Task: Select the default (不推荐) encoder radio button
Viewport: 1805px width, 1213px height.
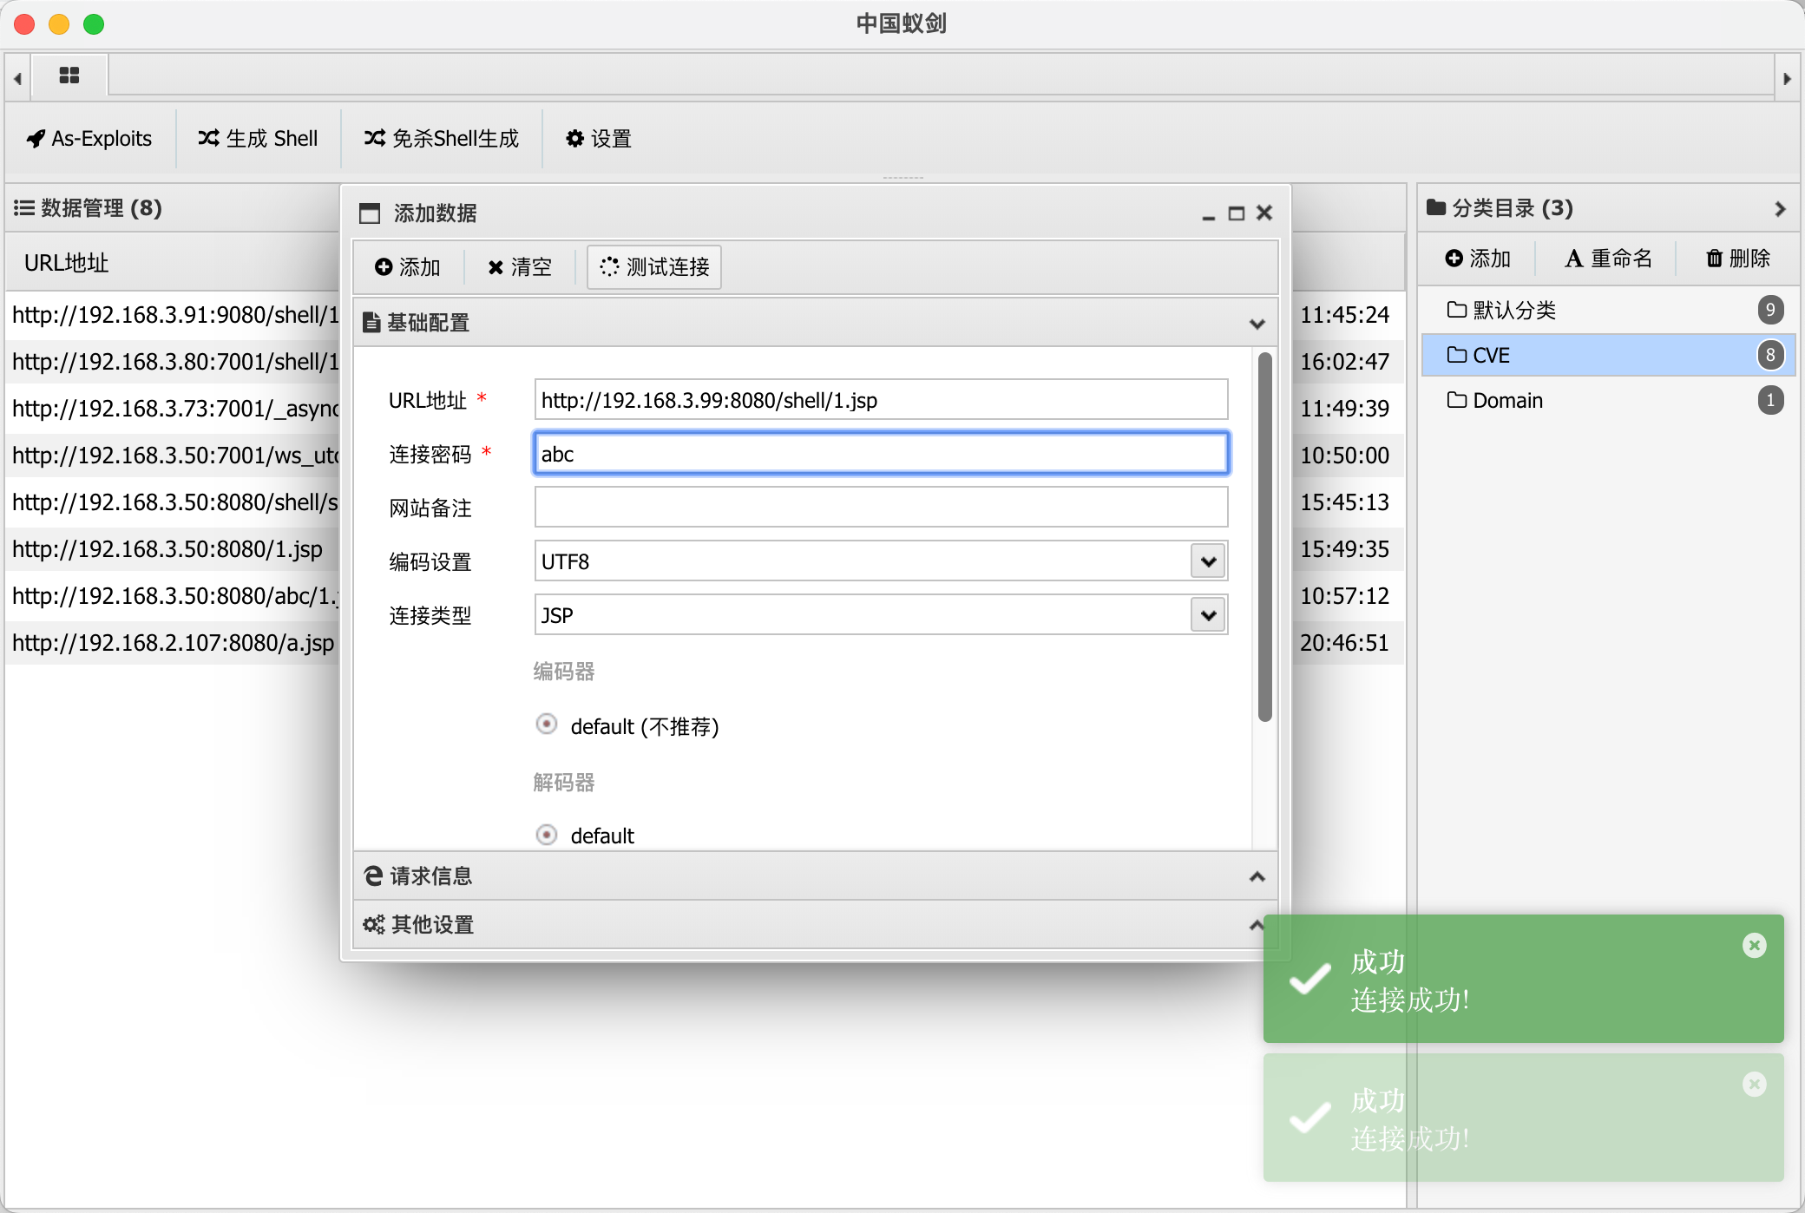Action: [x=547, y=725]
